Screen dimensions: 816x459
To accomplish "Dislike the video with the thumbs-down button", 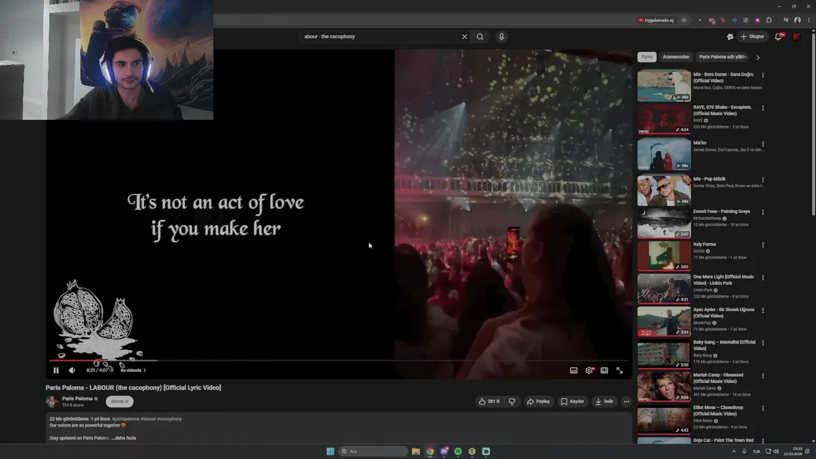I will (x=512, y=402).
